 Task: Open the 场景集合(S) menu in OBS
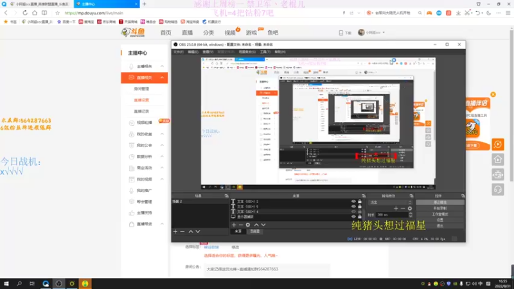coord(247,52)
